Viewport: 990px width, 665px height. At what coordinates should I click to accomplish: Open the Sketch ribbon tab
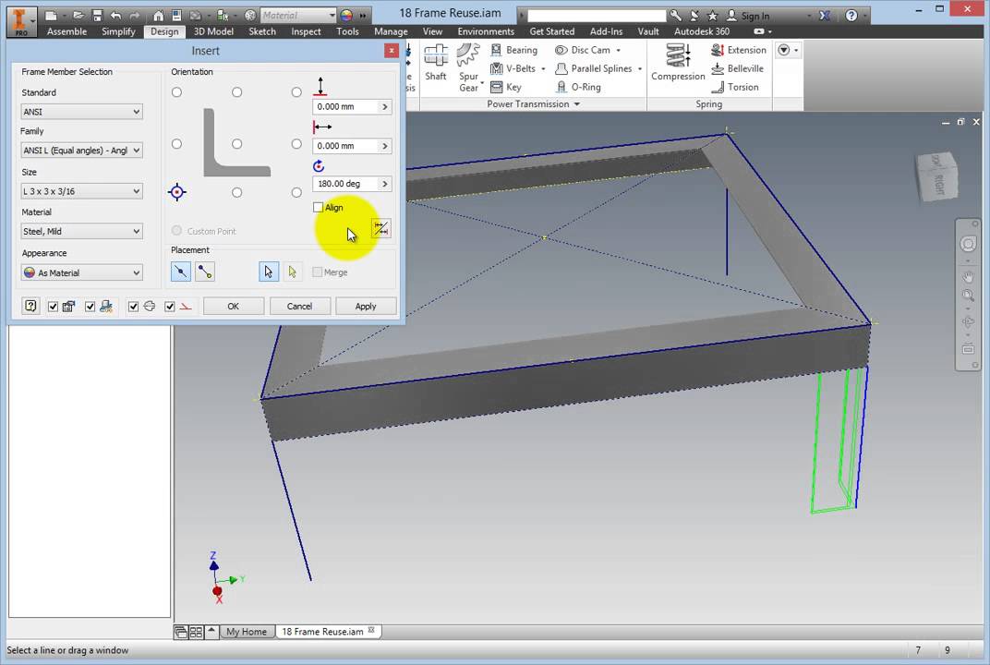pyautogui.click(x=262, y=31)
